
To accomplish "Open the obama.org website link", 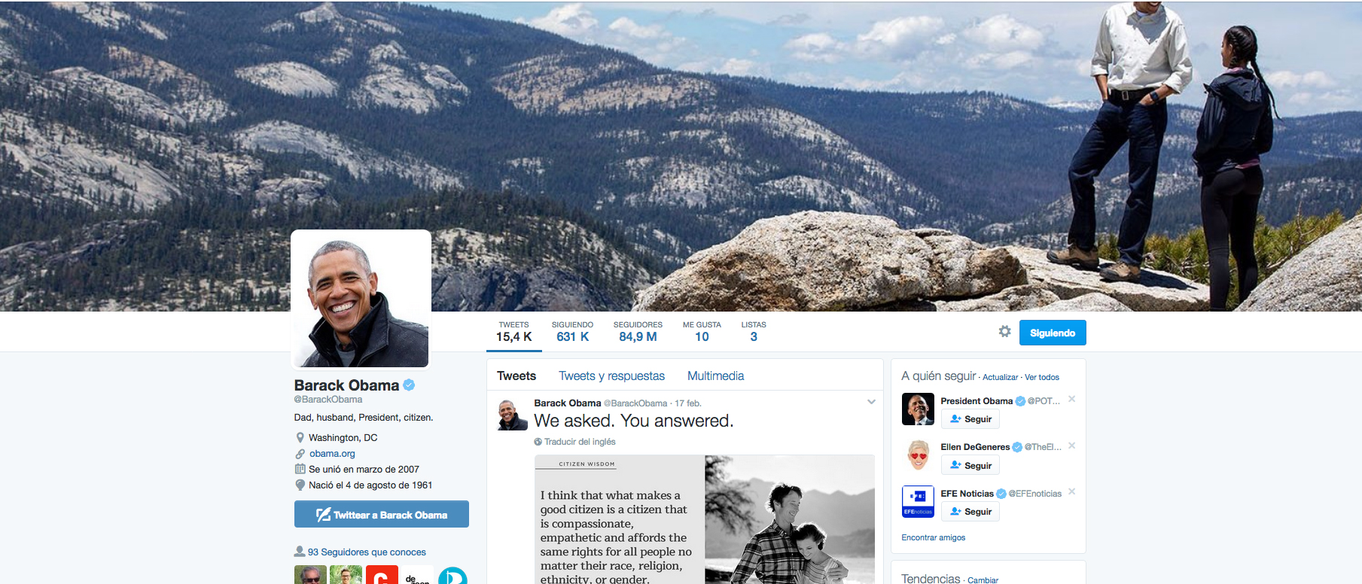I will [x=332, y=454].
